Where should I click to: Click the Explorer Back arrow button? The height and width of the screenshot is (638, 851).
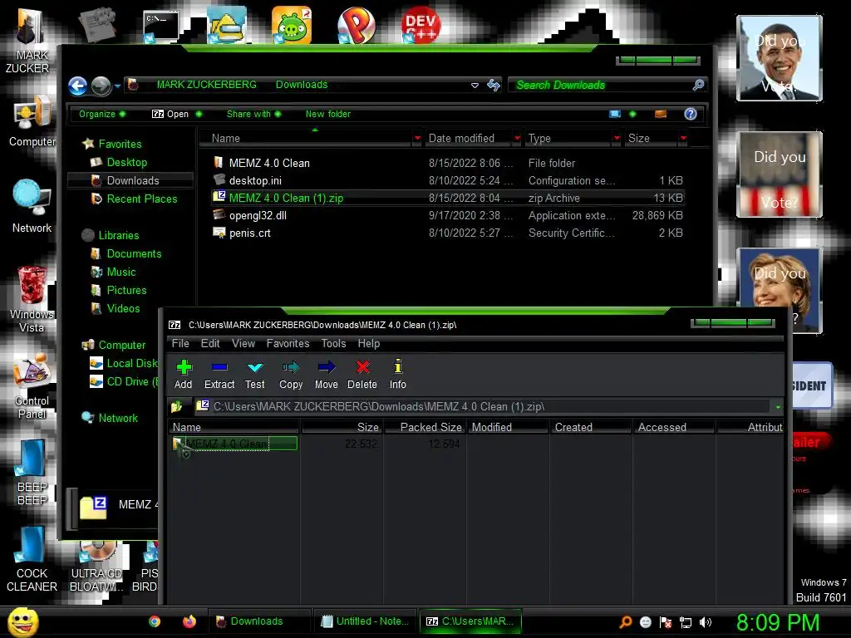coord(77,86)
